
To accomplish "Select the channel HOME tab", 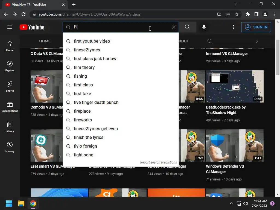I will point(45,41).
